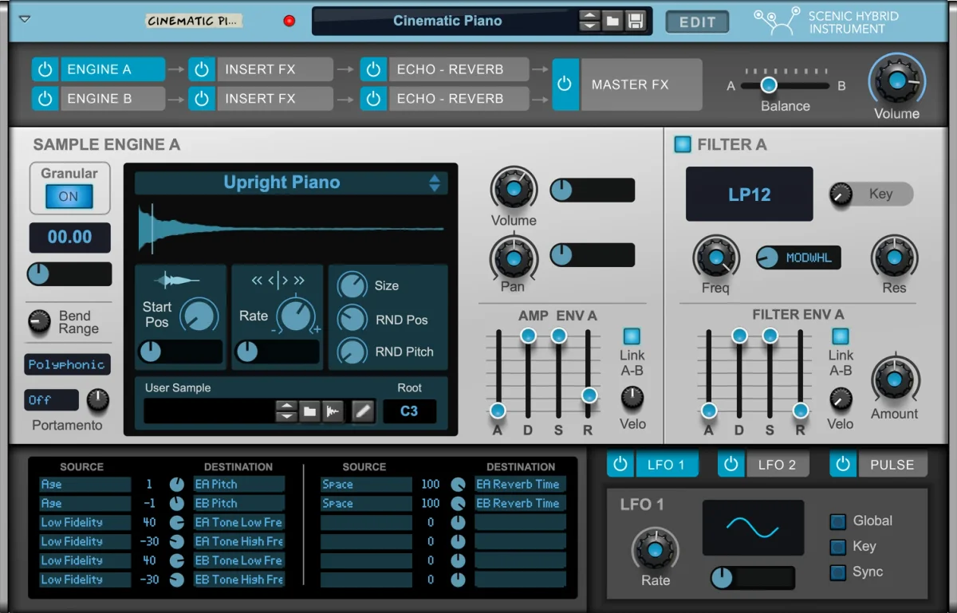This screenshot has height=613, width=957.
Task: Click the A-B Balance slider handle
Action: click(769, 84)
